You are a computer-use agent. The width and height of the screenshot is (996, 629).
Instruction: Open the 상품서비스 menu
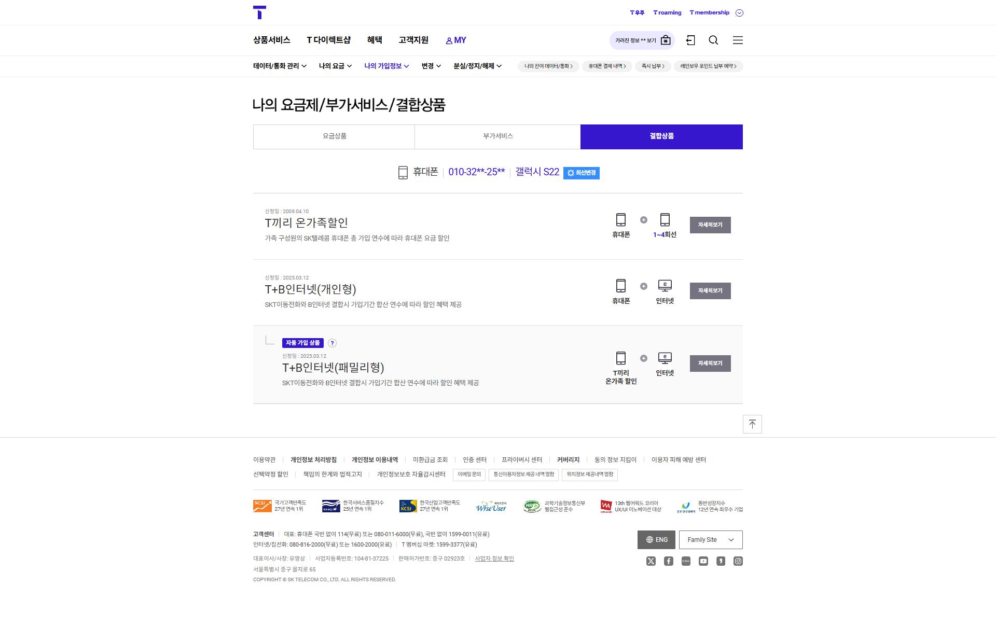272,40
